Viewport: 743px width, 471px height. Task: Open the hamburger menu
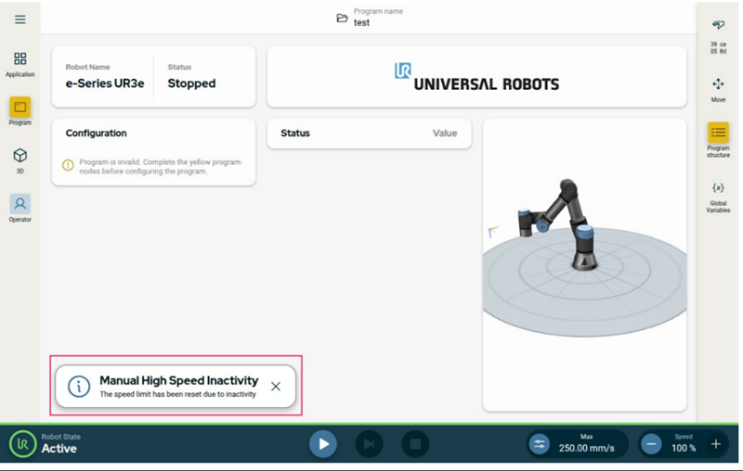[20, 19]
